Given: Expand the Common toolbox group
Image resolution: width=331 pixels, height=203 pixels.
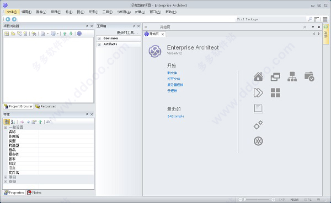Looking at the screenshot, I should click(x=99, y=39).
